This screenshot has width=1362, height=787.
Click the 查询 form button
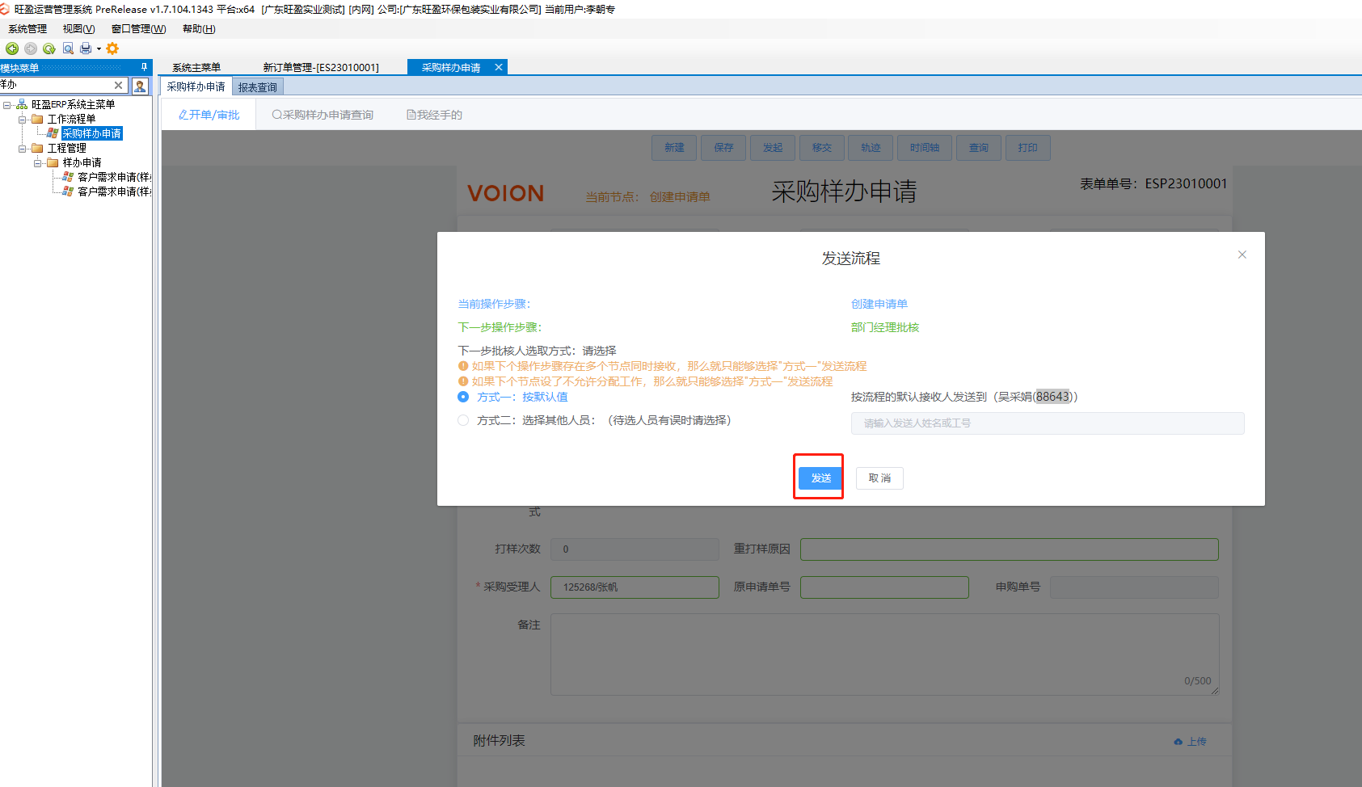coord(979,148)
